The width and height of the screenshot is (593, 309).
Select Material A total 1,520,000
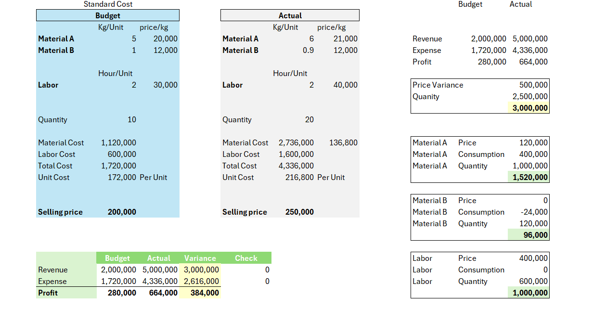pyautogui.click(x=530, y=177)
